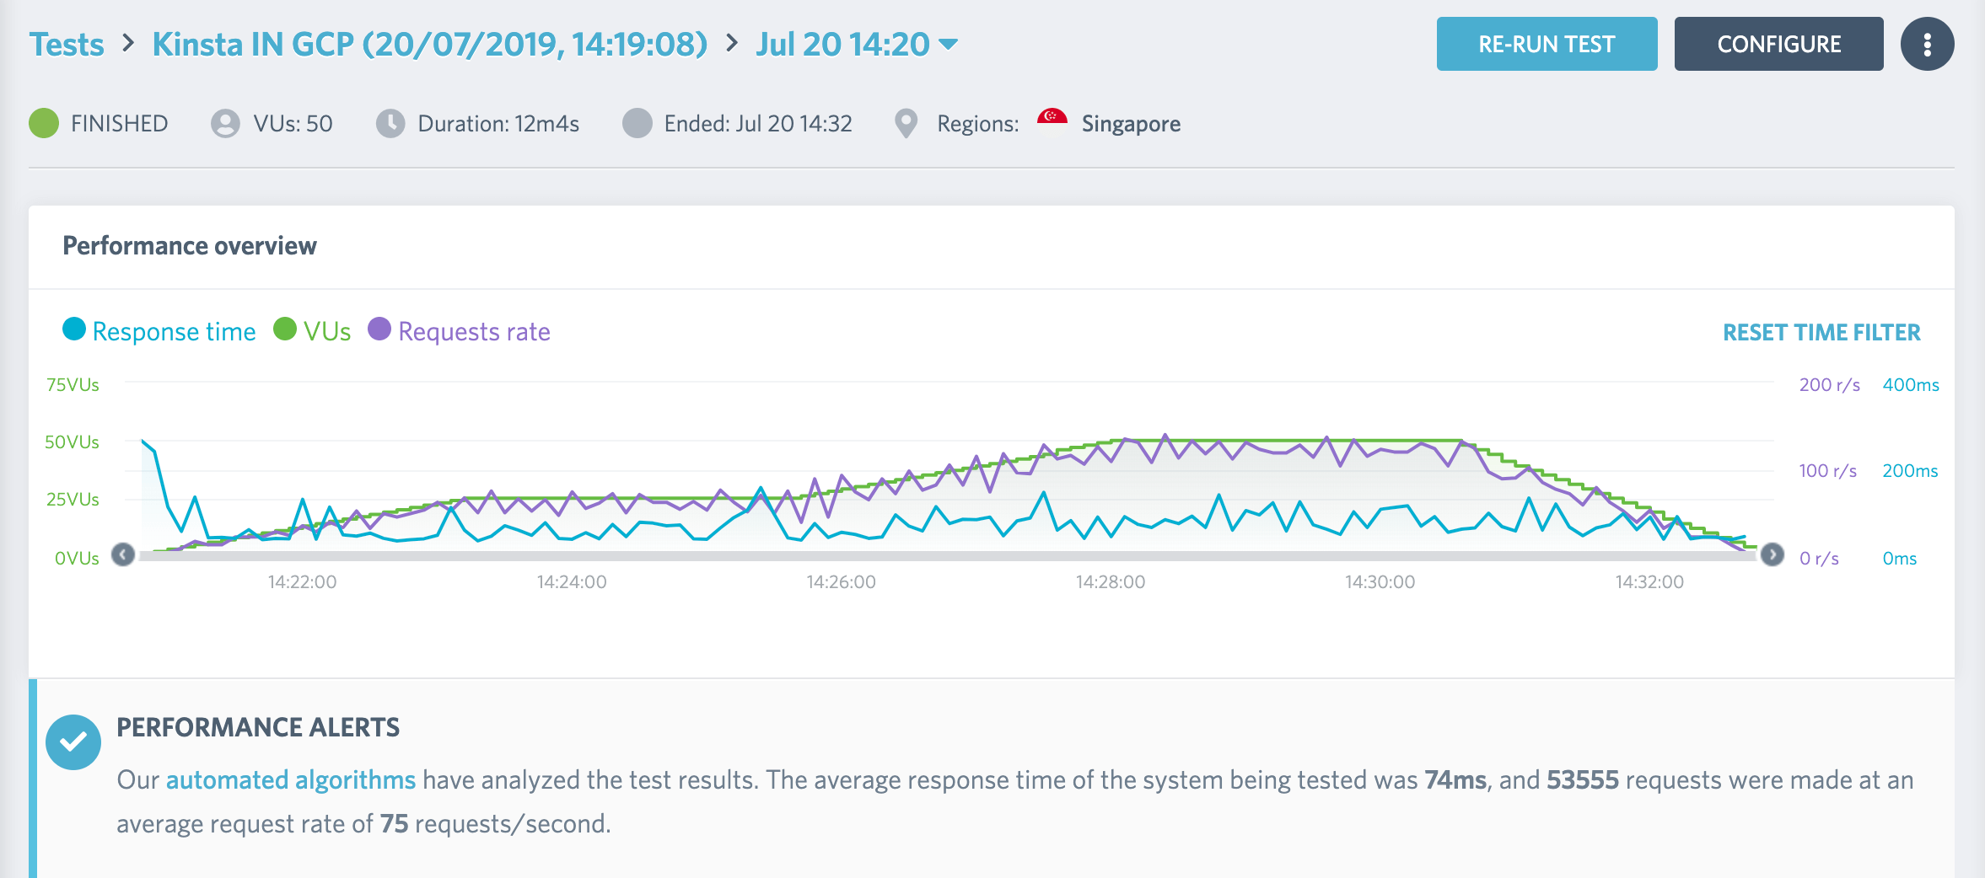
Task: Click the 'Singapore' region name
Action: 1131,124
